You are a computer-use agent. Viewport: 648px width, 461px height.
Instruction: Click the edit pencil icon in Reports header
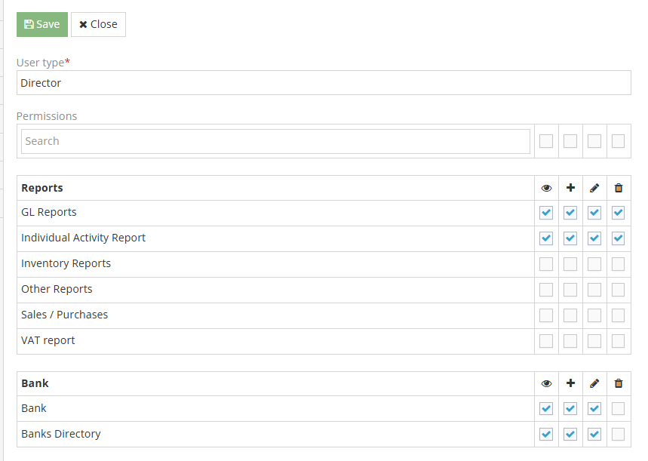pyautogui.click(x=594, y=188)
